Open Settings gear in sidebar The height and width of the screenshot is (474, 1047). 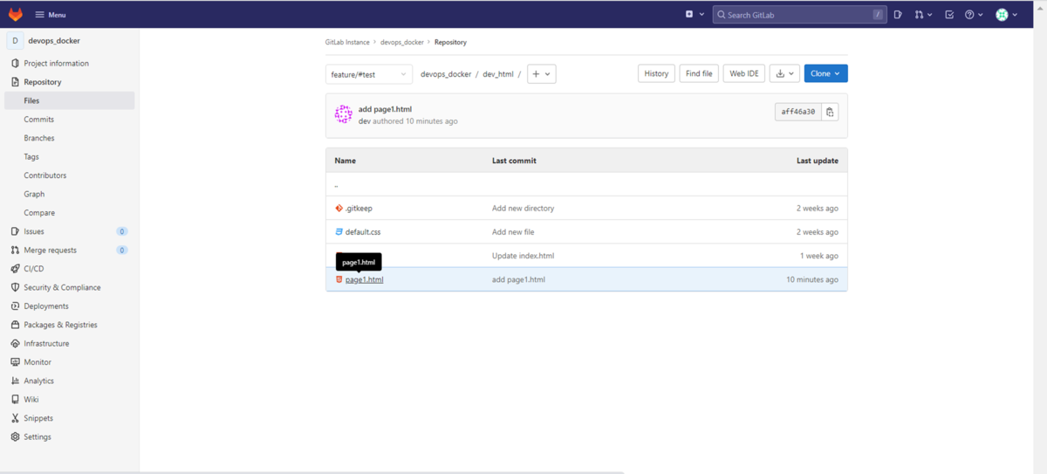[37, 436]
